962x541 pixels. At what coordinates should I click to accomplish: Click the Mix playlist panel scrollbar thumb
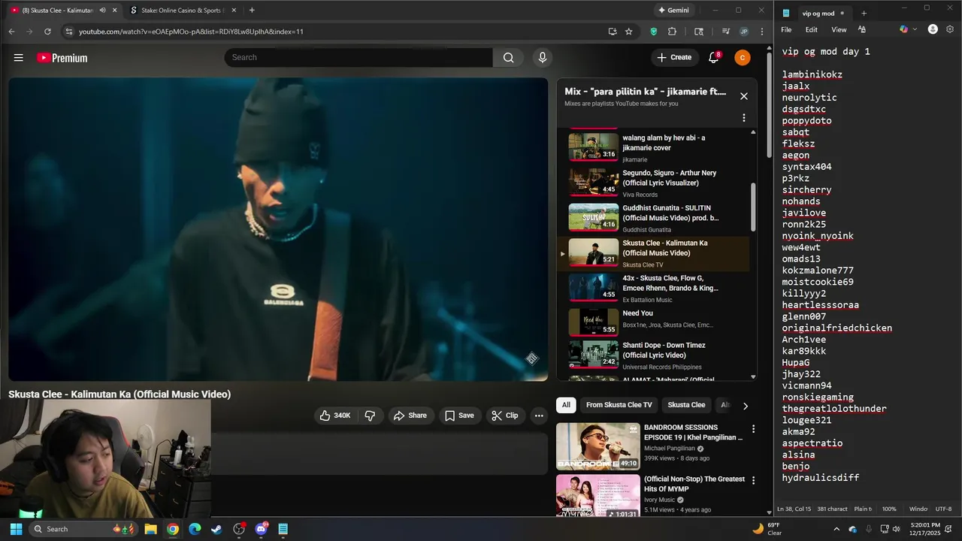click(x=754, y=207)
